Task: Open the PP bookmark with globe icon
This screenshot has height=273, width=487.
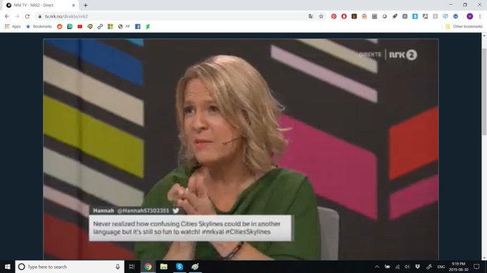Action: pos(124,26)
